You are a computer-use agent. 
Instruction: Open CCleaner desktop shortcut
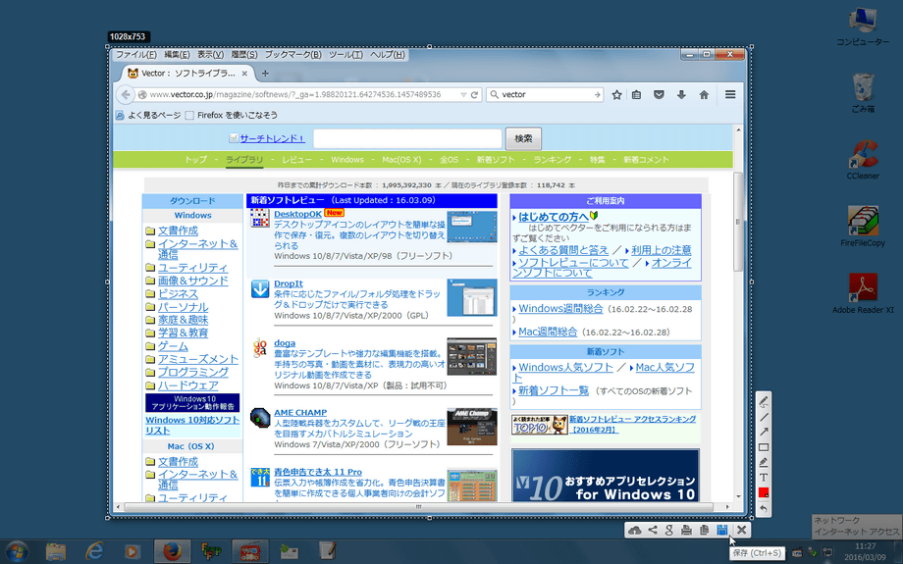point(863,160)
